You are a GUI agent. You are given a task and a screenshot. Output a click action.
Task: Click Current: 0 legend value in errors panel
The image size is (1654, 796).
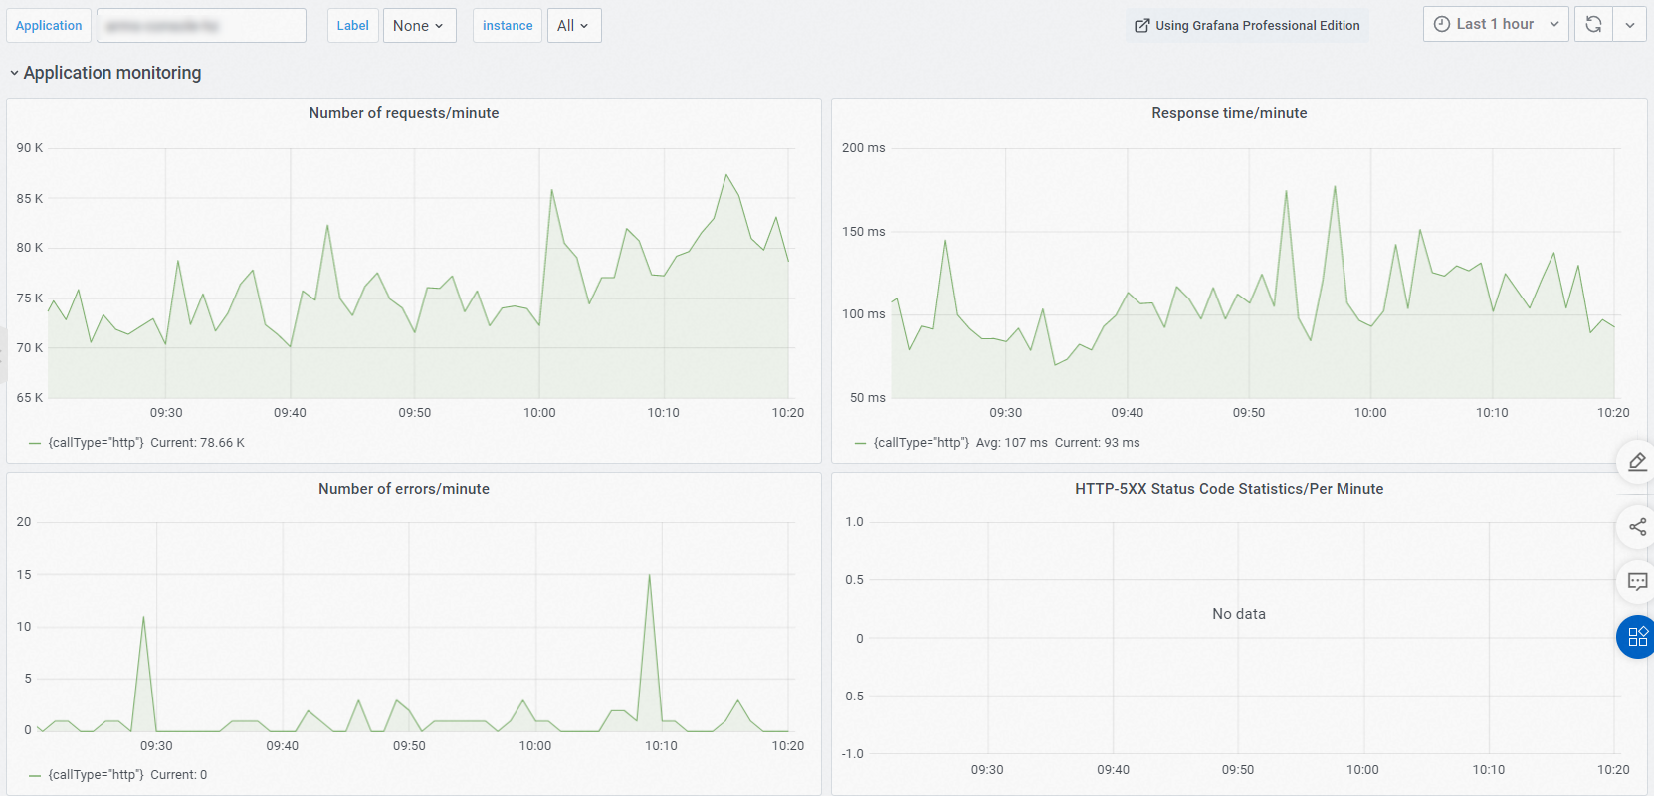[x=179, y=775]
